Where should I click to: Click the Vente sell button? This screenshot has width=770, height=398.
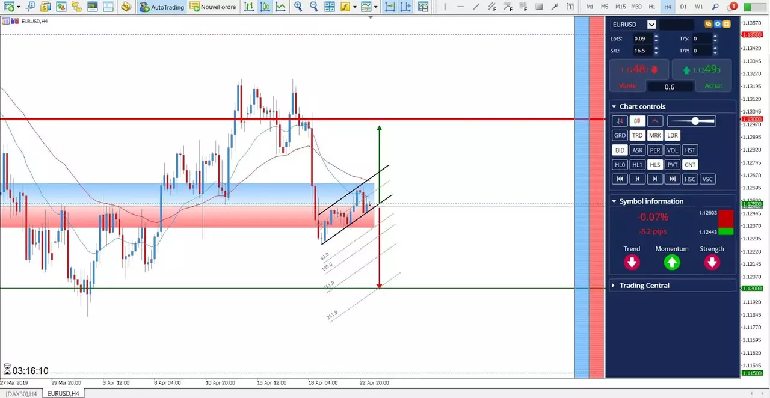tap(627, 86)
